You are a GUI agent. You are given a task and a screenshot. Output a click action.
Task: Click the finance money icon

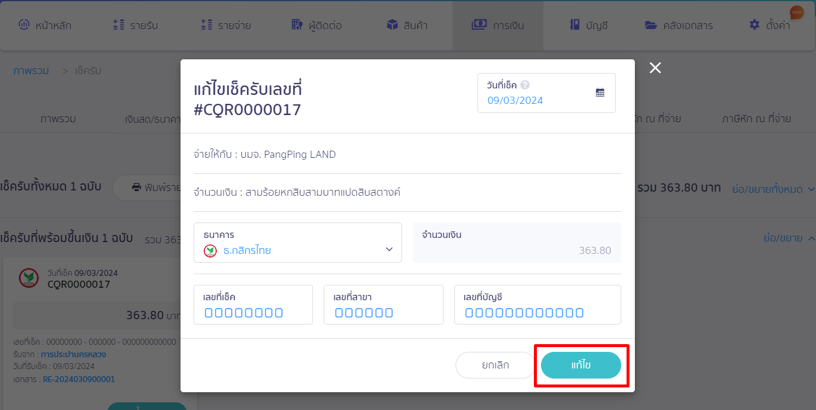click(x=479, y=25)
